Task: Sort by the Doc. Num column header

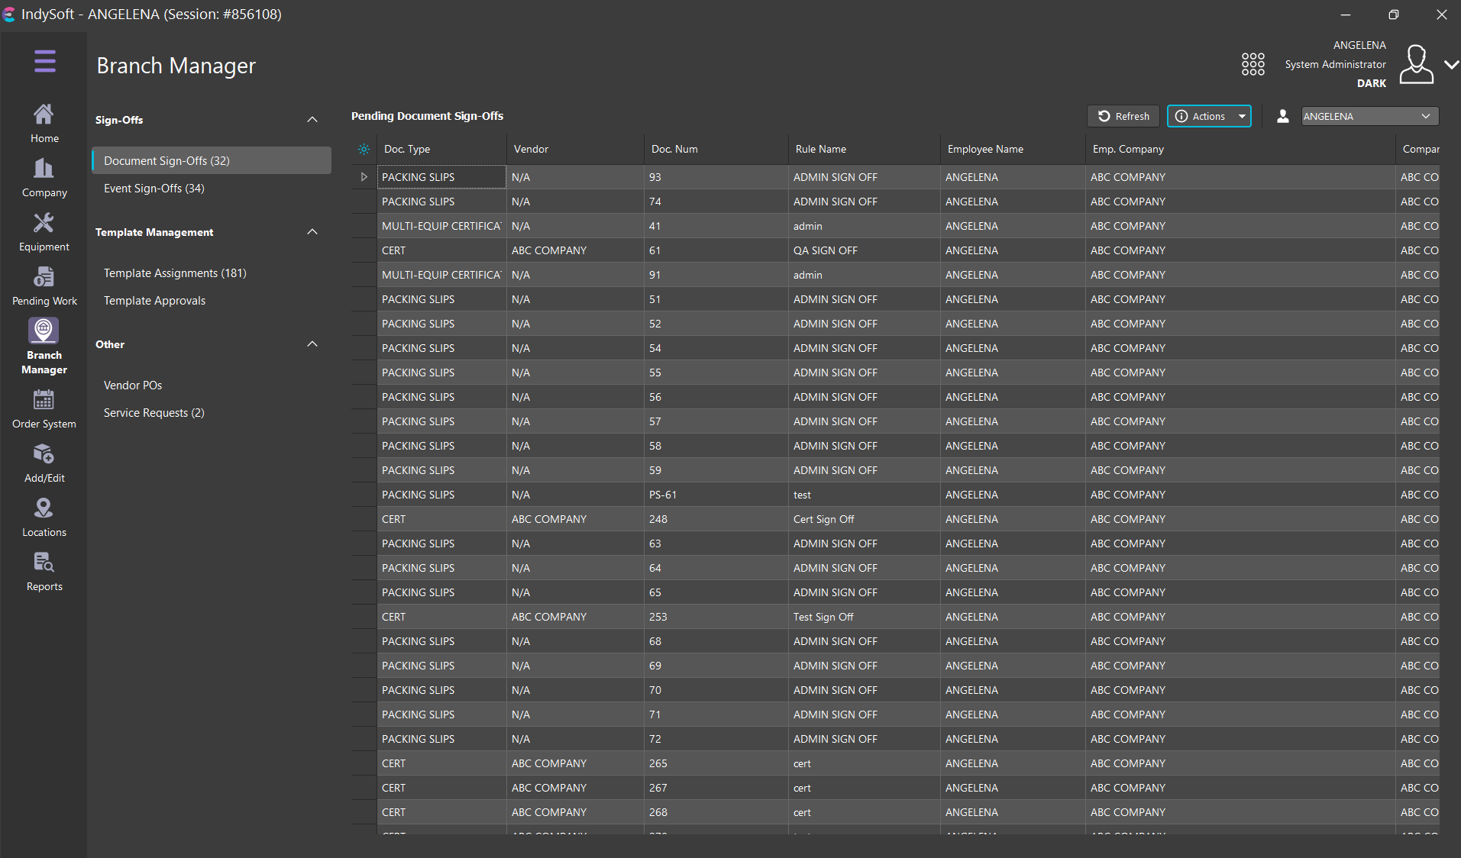Action: pos(674,150)
